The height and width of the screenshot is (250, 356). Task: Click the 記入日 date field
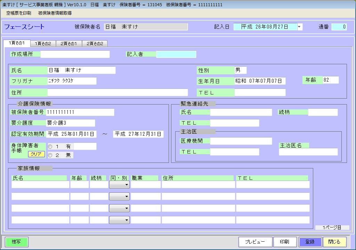[x=265, y=27]
